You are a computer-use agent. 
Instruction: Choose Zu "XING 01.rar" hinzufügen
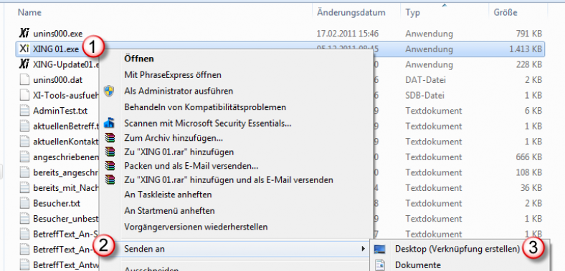pos(179,152)
